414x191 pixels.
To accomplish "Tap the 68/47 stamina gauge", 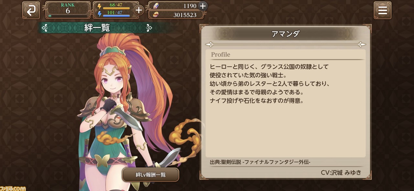I will click(116, 6).
